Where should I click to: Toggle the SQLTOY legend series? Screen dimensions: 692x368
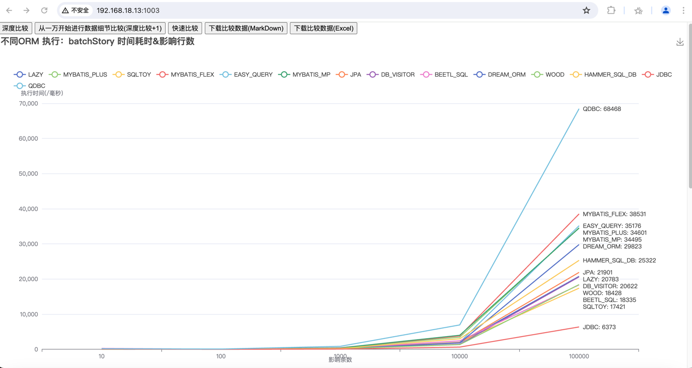131,75
